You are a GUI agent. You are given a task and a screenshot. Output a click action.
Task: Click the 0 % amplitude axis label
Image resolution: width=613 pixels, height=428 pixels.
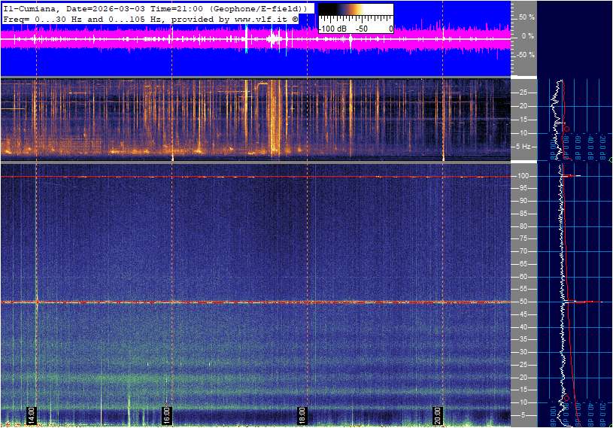point(527,35)
